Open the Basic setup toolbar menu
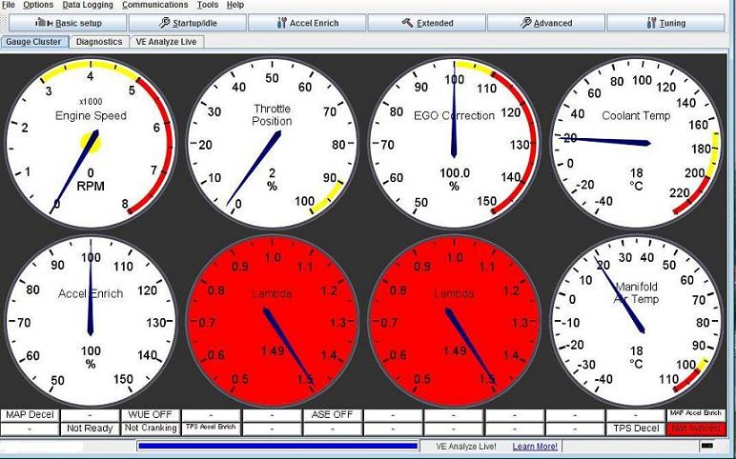 [x=64, y=23]
